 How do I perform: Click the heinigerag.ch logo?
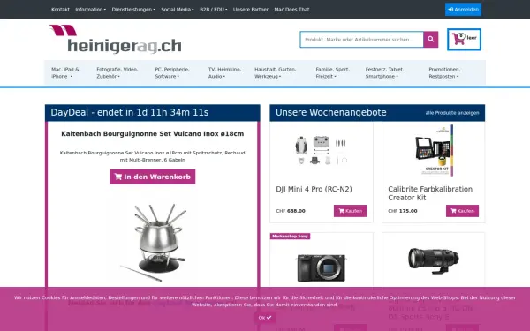click(115, 40)
